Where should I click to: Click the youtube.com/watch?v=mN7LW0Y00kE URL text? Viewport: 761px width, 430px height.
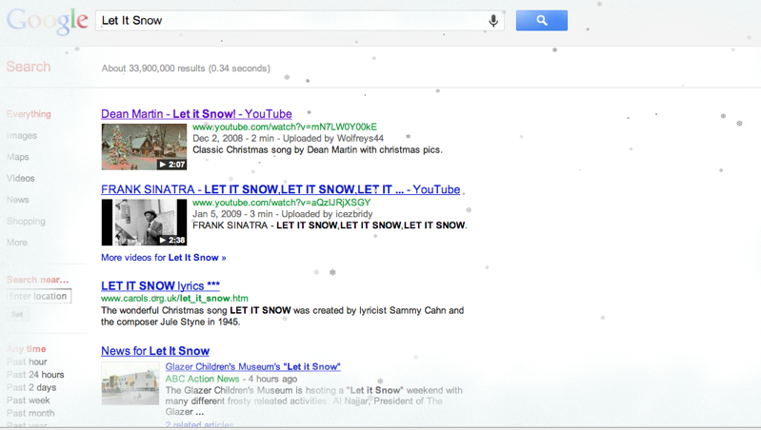[x=285, y=127]
